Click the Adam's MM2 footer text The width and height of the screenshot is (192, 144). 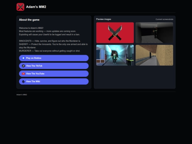coord(22,95)
